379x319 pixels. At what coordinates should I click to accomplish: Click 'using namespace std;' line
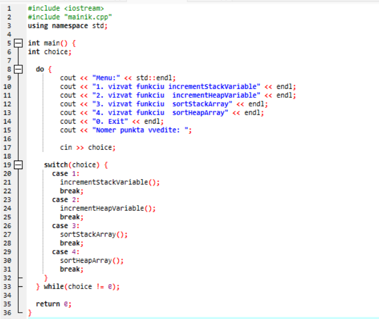point(68,26)
